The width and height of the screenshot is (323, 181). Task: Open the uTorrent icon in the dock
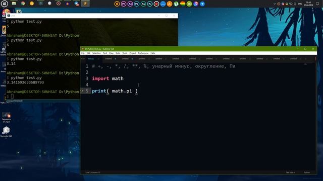pyautogui.click(x=176, y=4)
